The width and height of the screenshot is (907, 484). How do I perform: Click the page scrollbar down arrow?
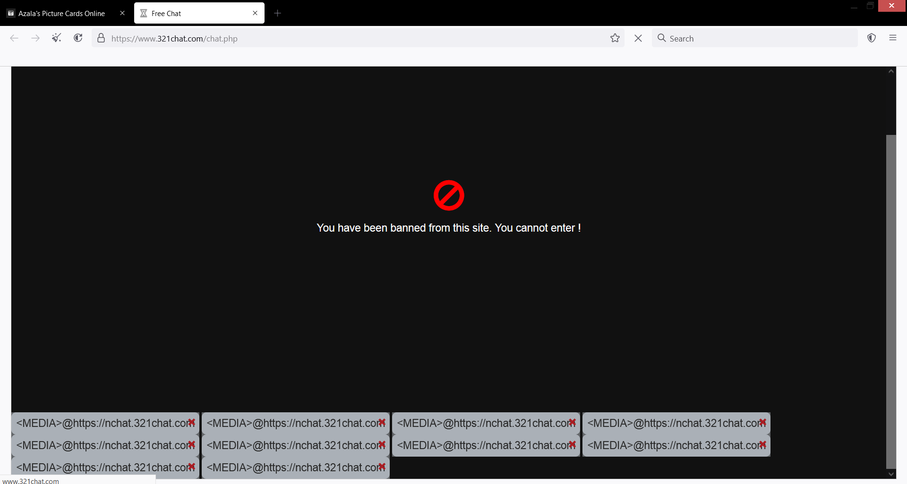click(891, 474)
